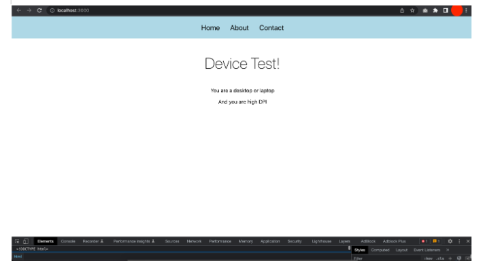Share this page using the share icon
The height and width of the screenshot is (269, 481).
[x=402, y=10]
